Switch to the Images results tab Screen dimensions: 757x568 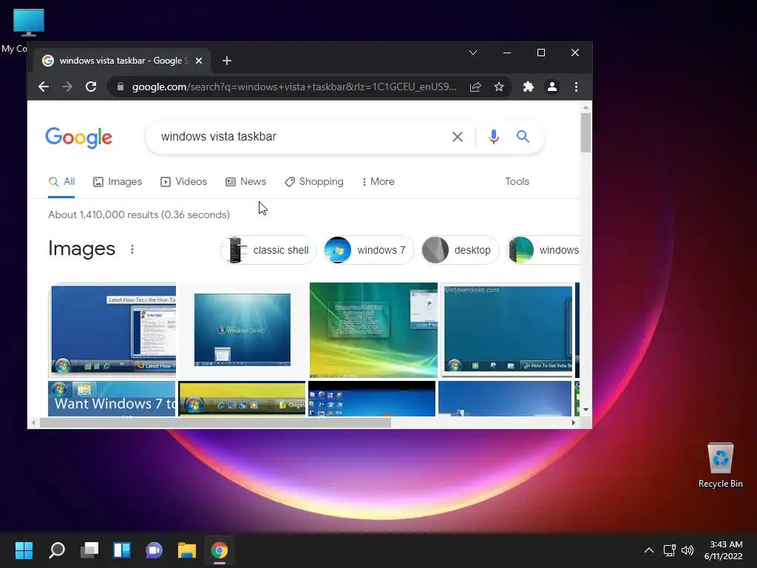pyautogui.click(x=118, y=182)
